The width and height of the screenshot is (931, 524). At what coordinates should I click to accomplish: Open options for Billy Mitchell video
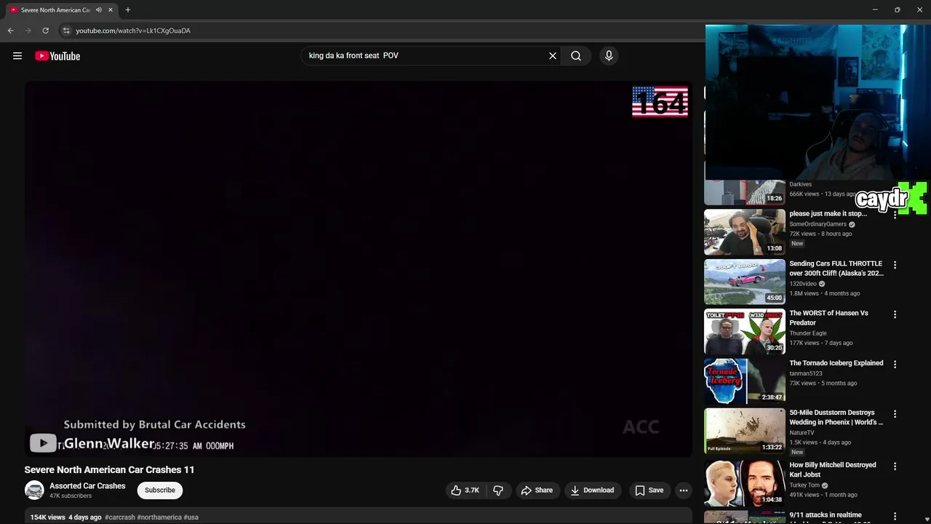[x=895, y=466]
